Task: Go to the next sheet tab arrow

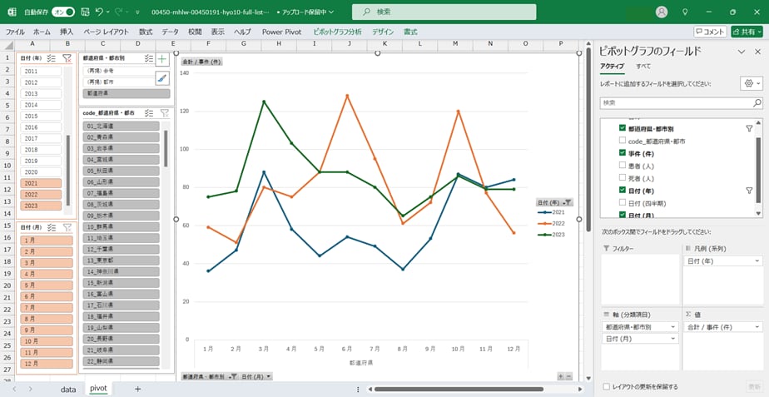Action: point(31,390)
